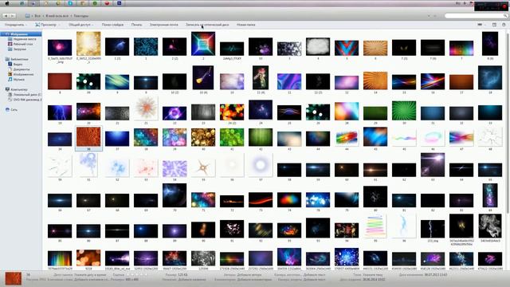Click the preview thumbnail in details pane
Image resolution: width=510 pixels, height=287 pixels.
(x=14, y=279)
